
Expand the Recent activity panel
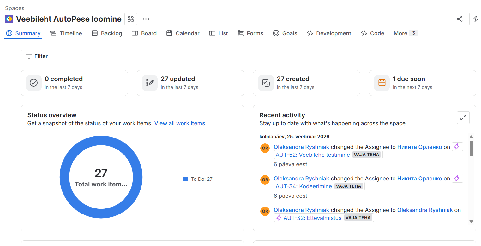click(463, 118)
